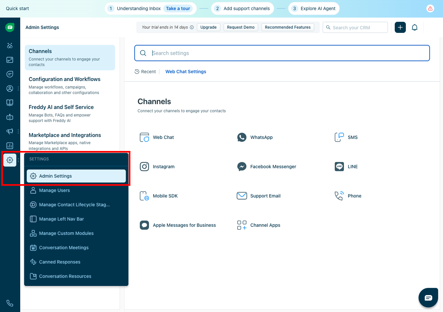The width and height of the screenshot is (443, 312).
Task: Click the red alert warning icon
Action: pos(430,8)
